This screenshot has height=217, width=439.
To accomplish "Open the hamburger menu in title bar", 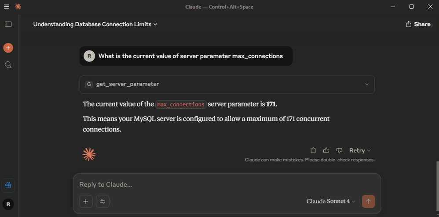I will (6, 7).
